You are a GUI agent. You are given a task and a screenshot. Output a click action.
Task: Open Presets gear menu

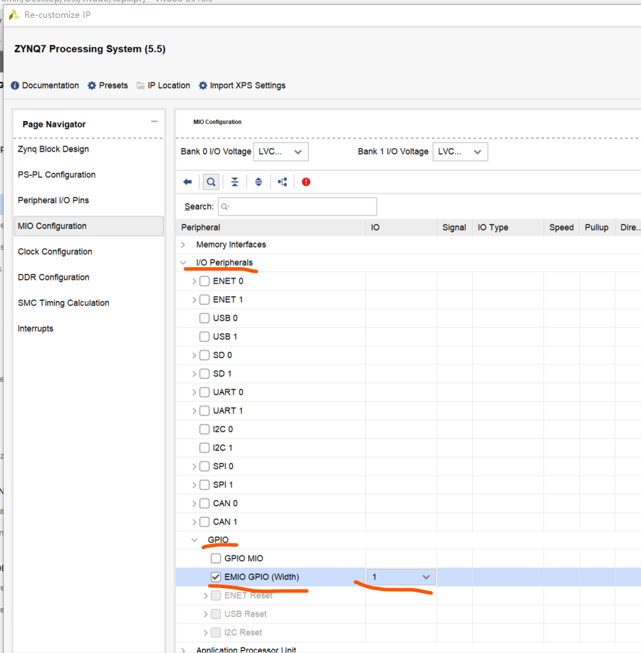pos(108,85)
